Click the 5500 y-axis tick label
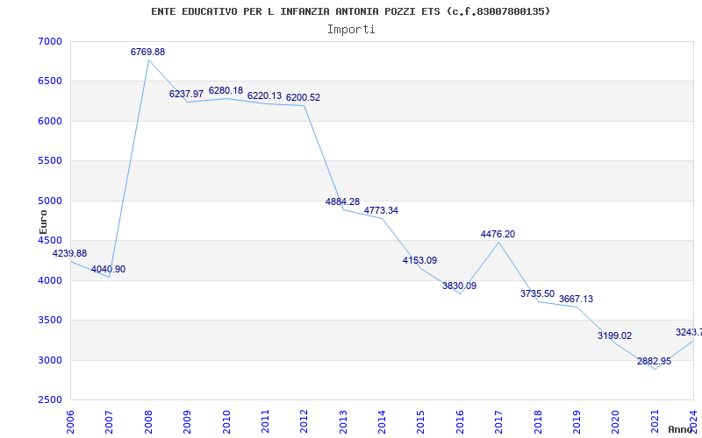702x438 pixels. pyautogui.click(x=49, y=161)
